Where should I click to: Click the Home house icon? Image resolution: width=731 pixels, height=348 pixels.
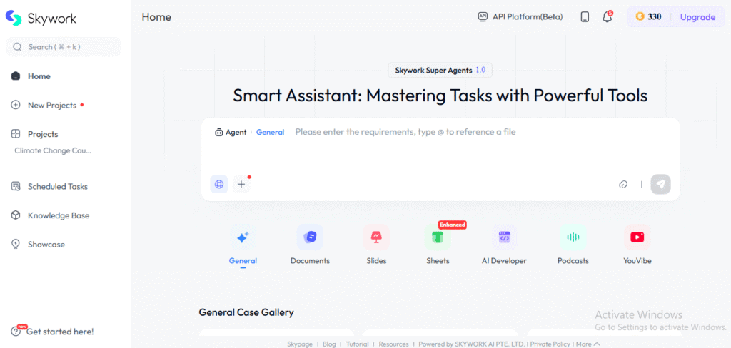[x=16, y=76]
